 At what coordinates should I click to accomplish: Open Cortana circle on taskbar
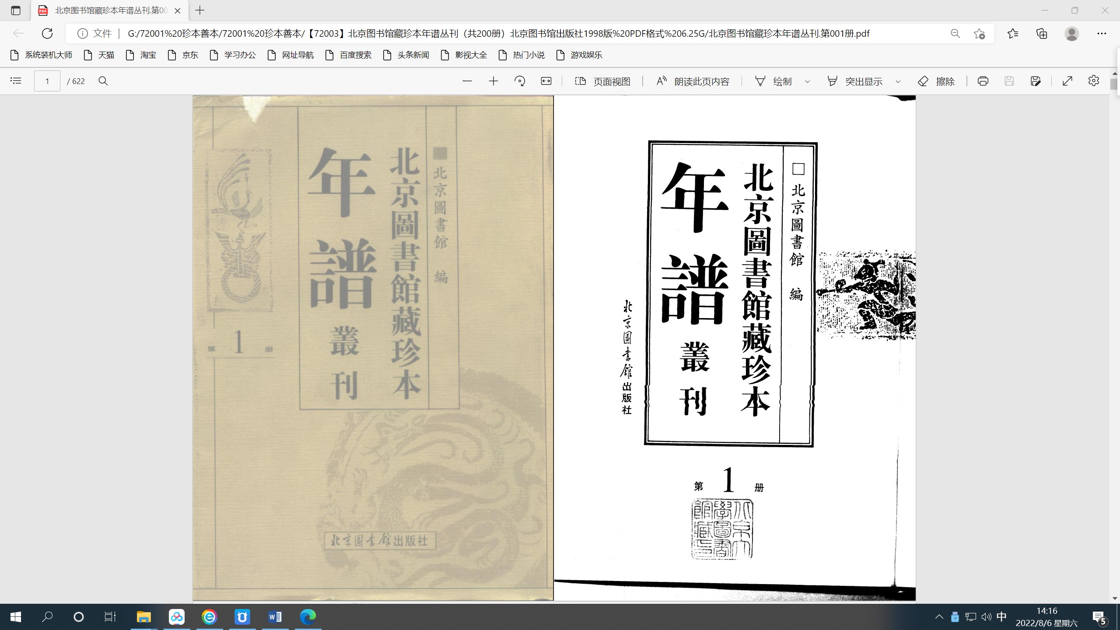79,617
